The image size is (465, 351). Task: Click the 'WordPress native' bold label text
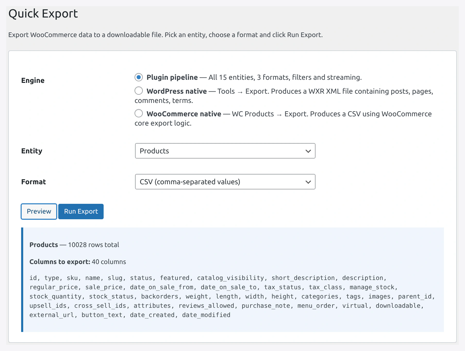pos(177,91)
